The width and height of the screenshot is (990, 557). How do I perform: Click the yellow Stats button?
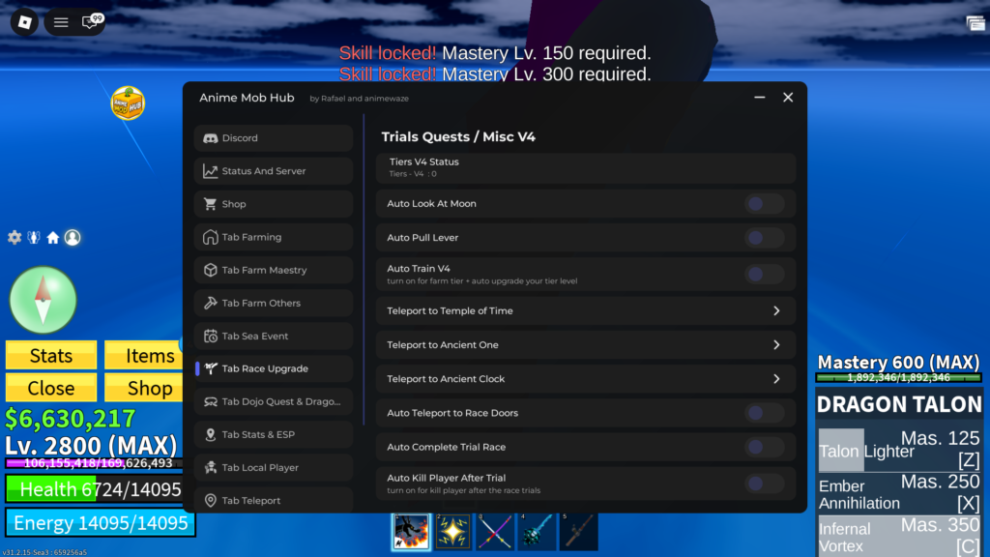pos(51,356)
